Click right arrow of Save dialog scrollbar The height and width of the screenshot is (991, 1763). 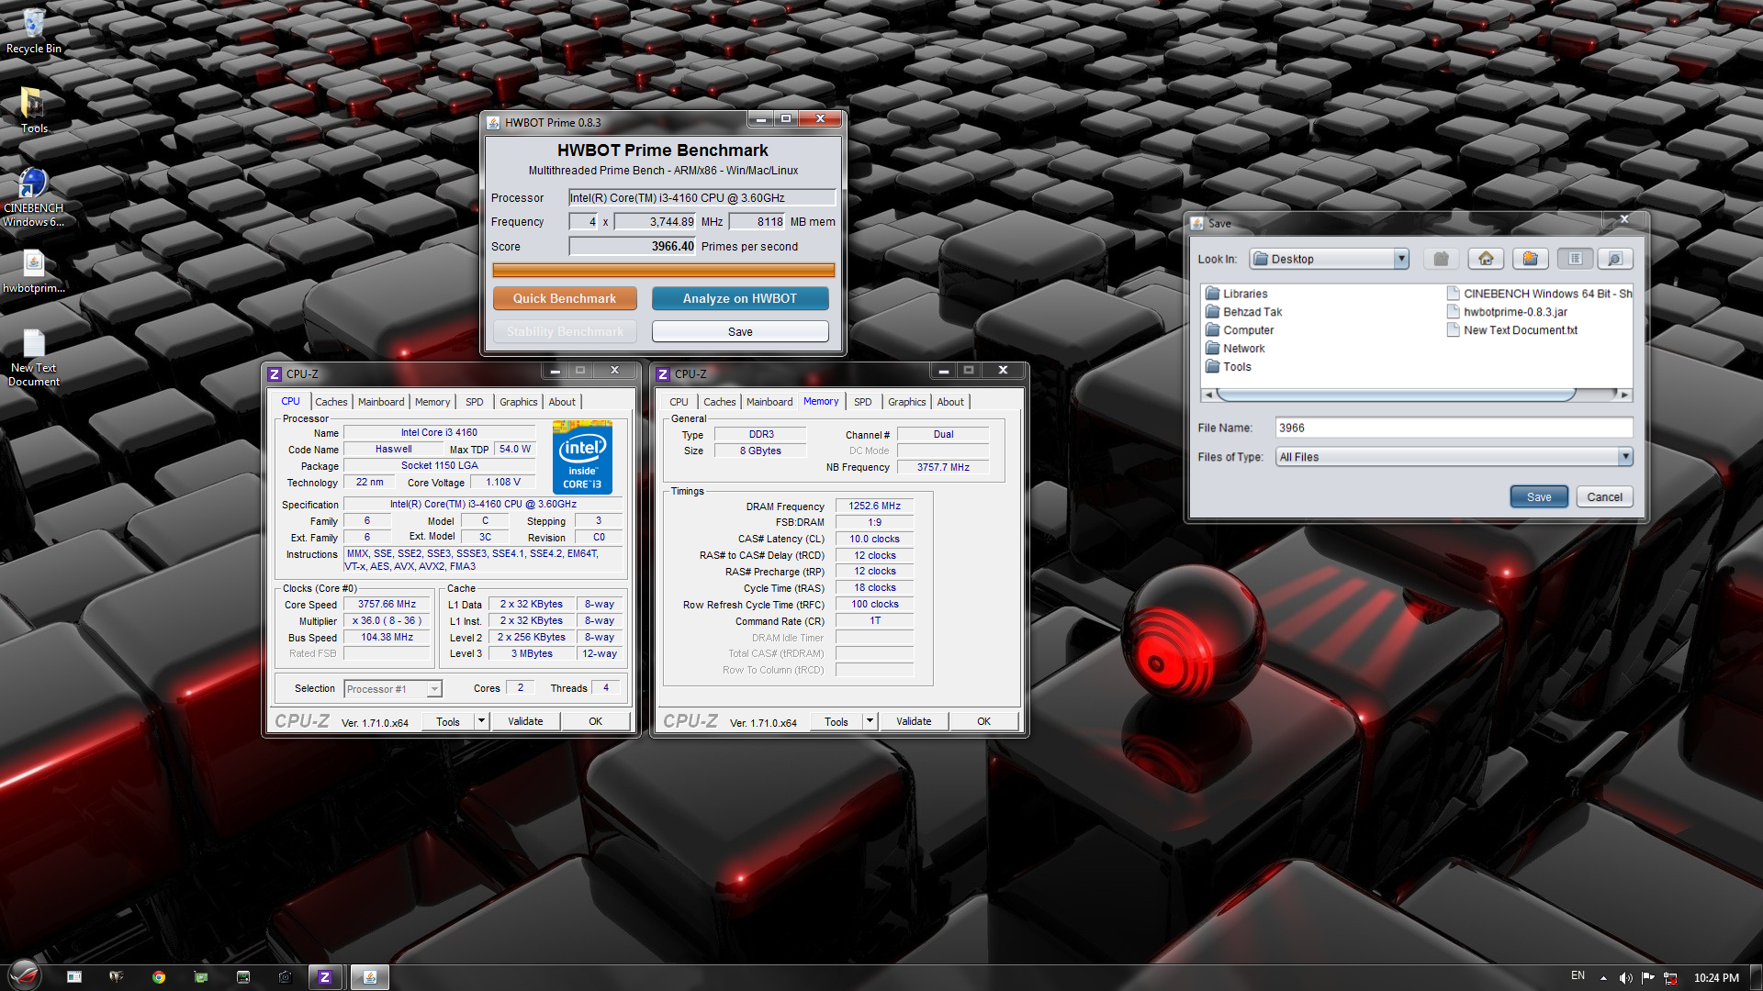pyautogui.click(x=1624, y=395)
